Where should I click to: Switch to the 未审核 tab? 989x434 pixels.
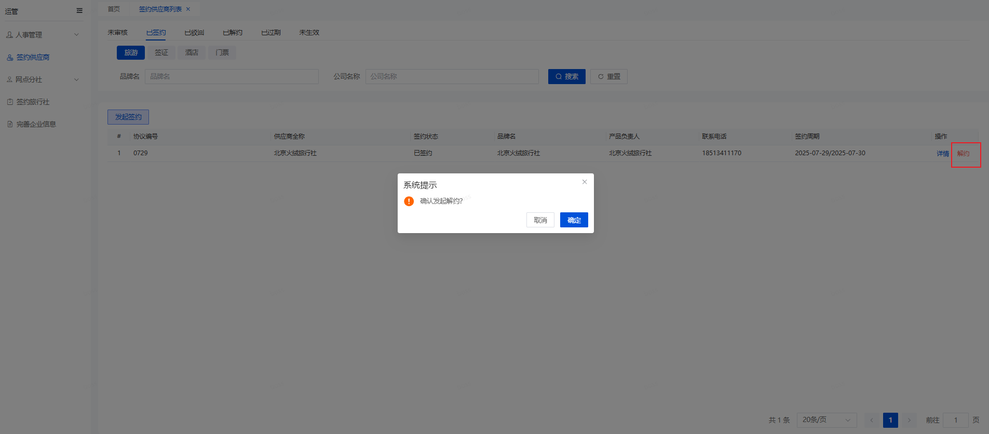click(x=117, y=33)
